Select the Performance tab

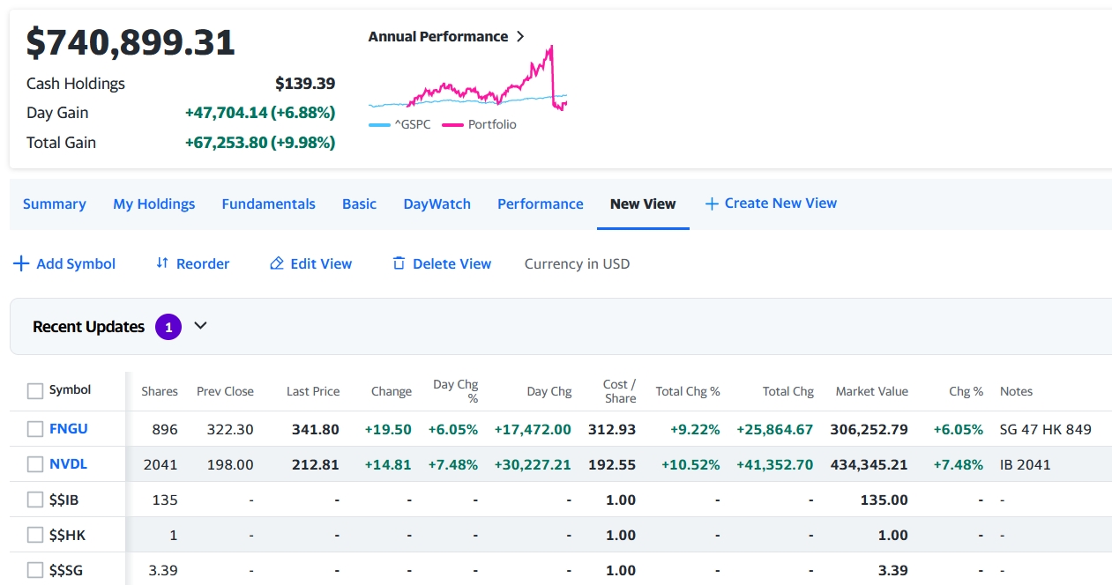pos(541,204)
